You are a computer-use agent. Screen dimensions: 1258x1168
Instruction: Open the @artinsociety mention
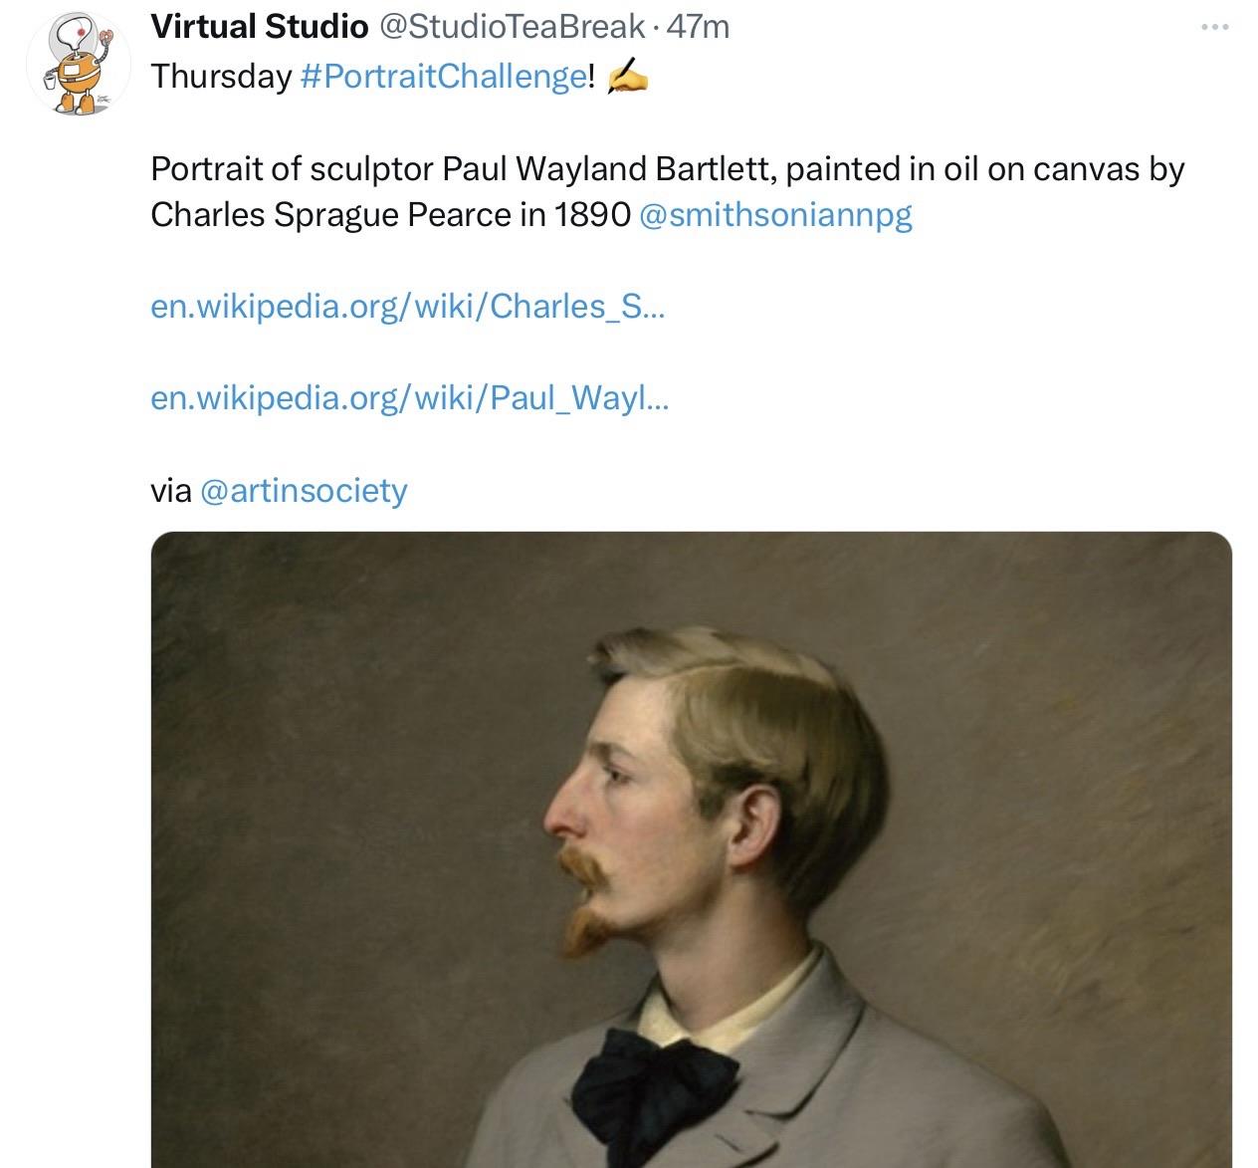click(x=304, y=490)
